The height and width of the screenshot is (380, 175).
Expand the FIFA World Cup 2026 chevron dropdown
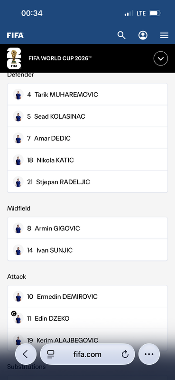pyautogui.click(x=161, y=58)
